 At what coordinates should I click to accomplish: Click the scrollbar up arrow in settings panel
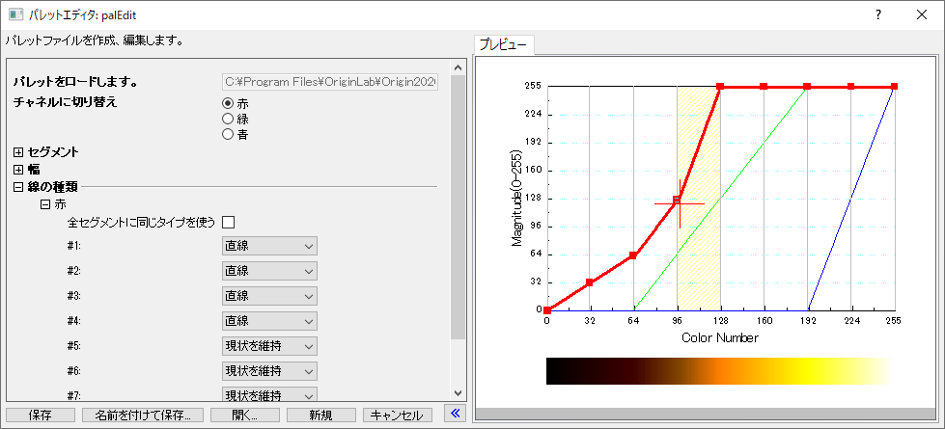click(x=459, y=67)
